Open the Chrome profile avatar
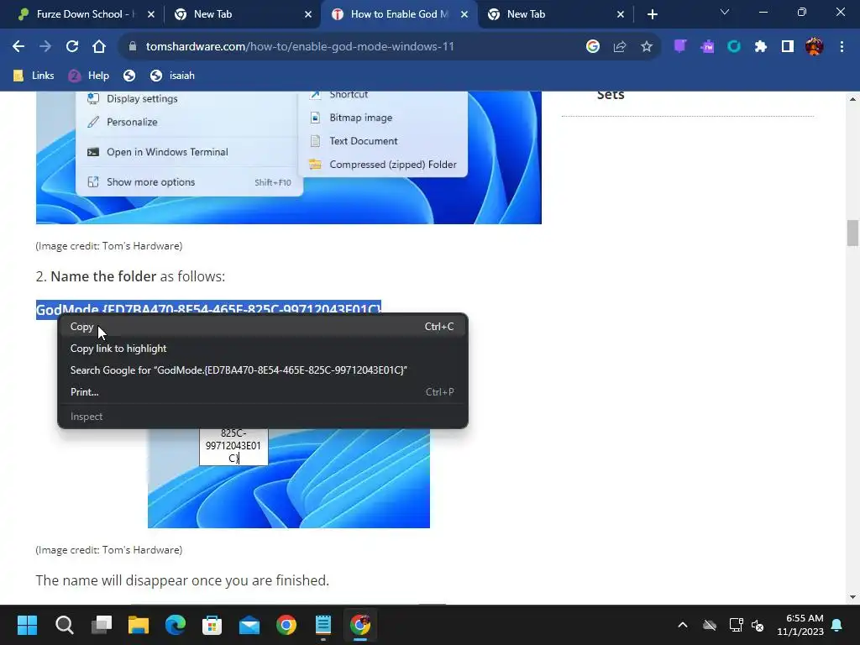Image resolution: width=860 pixels, height=645 pixels. tap(815, 47)
